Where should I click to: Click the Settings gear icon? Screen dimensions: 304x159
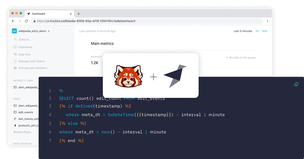click(x=15, y=68)
